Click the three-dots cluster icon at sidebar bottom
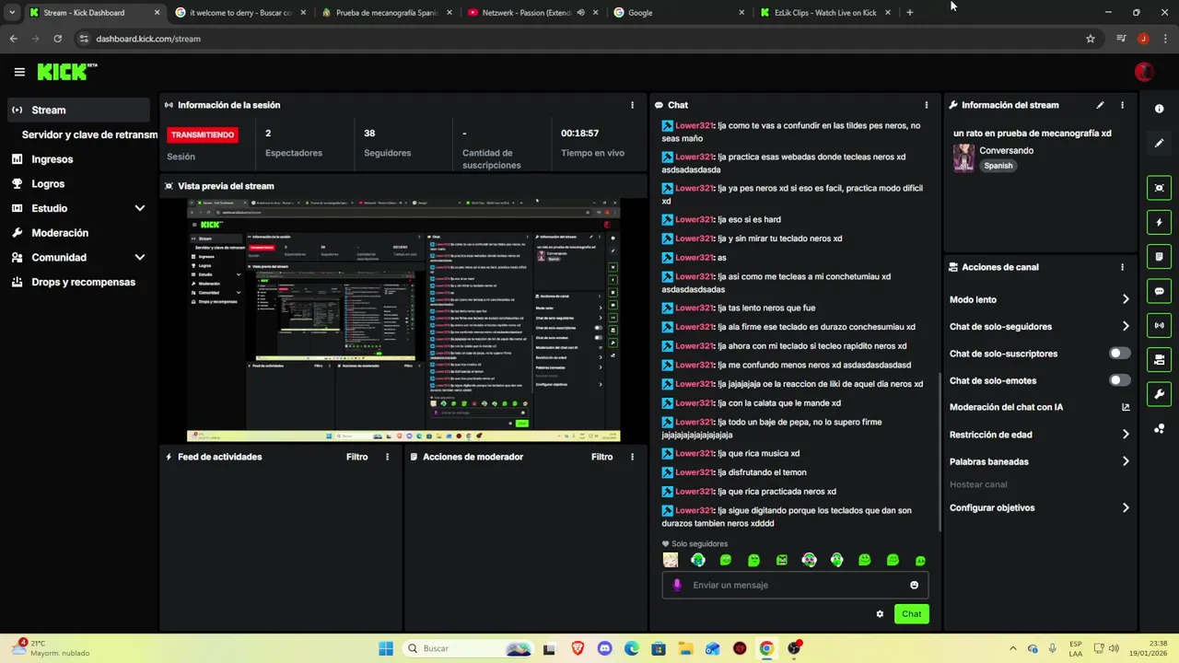The image size is (1179, 663). click(1159, 429)
